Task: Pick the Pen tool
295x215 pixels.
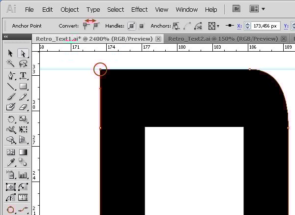Action: 11,75
